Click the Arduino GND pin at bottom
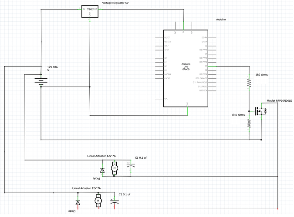 (187, 111)
